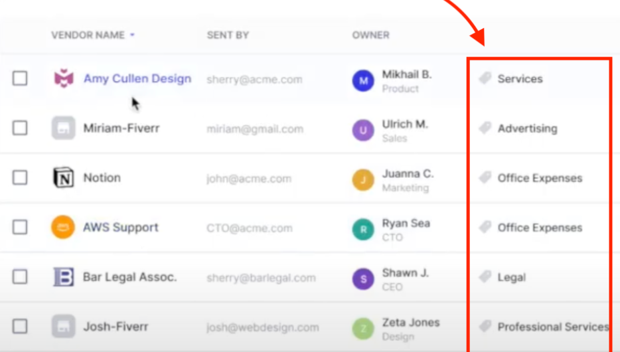
Task: Sort by Vendor Name dropdown arrow
Action: click(x=132, y=35)
